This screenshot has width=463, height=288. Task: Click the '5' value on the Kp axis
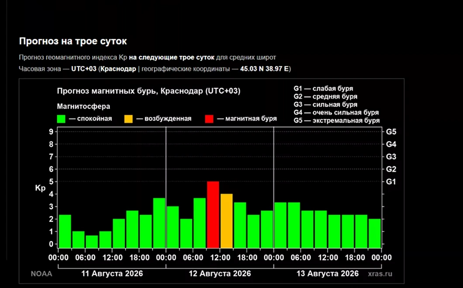click(52, 182)
